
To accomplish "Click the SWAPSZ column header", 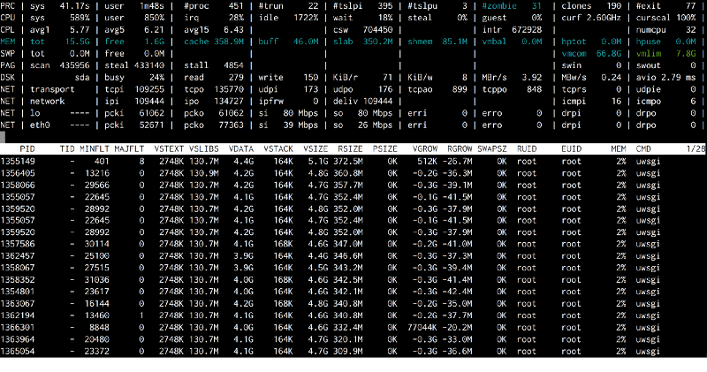I will tap(492, 148).
